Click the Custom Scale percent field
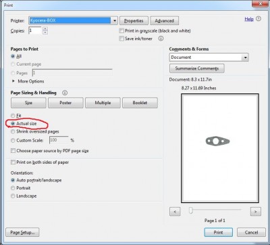Viewport: 270px width, 245px height. (x=59, y=140)
